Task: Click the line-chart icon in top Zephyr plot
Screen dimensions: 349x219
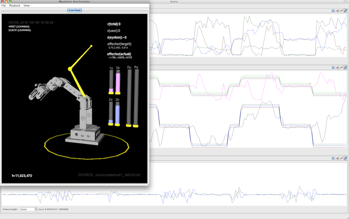Action: click(x=341, y=11)
